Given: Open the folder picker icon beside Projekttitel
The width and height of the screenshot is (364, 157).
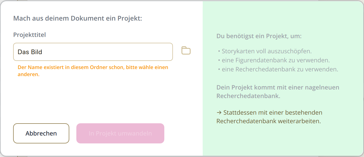Looking at the screenshot, I should click(x=186, y=51).
